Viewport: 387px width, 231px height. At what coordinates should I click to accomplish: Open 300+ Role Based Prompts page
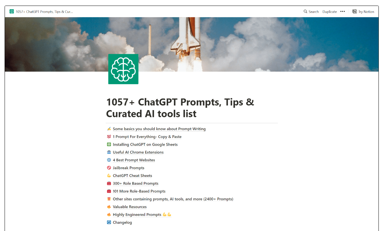click(x=136, y=183)
